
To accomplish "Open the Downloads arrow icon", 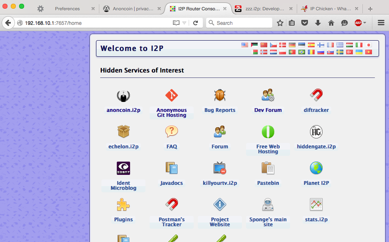I will pyautogui.click(x=318, y=23).
